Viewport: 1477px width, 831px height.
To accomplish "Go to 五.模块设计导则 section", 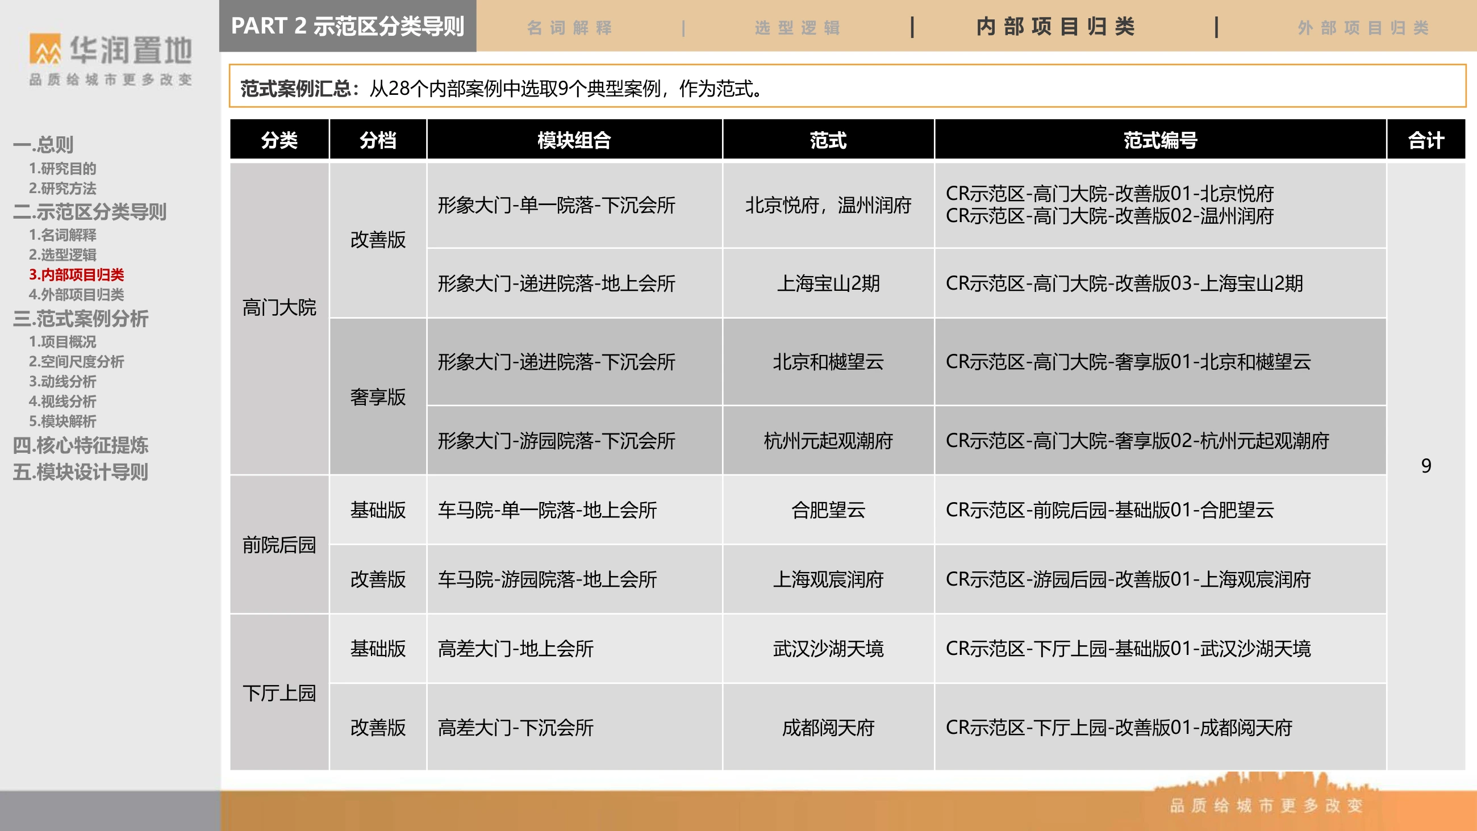I will coord(80,472).
